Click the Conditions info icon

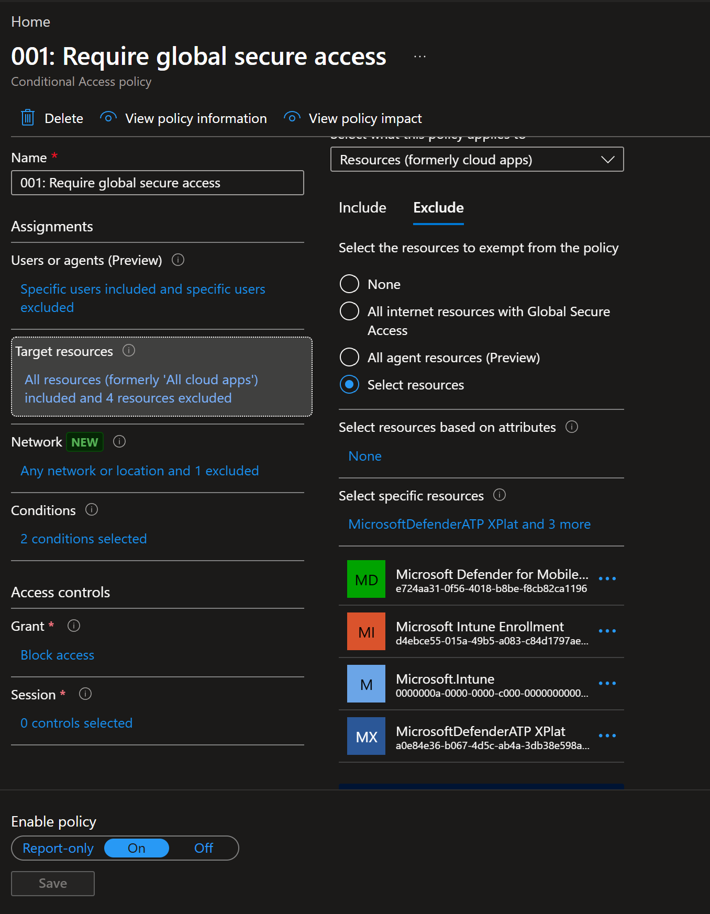[92, 509]
